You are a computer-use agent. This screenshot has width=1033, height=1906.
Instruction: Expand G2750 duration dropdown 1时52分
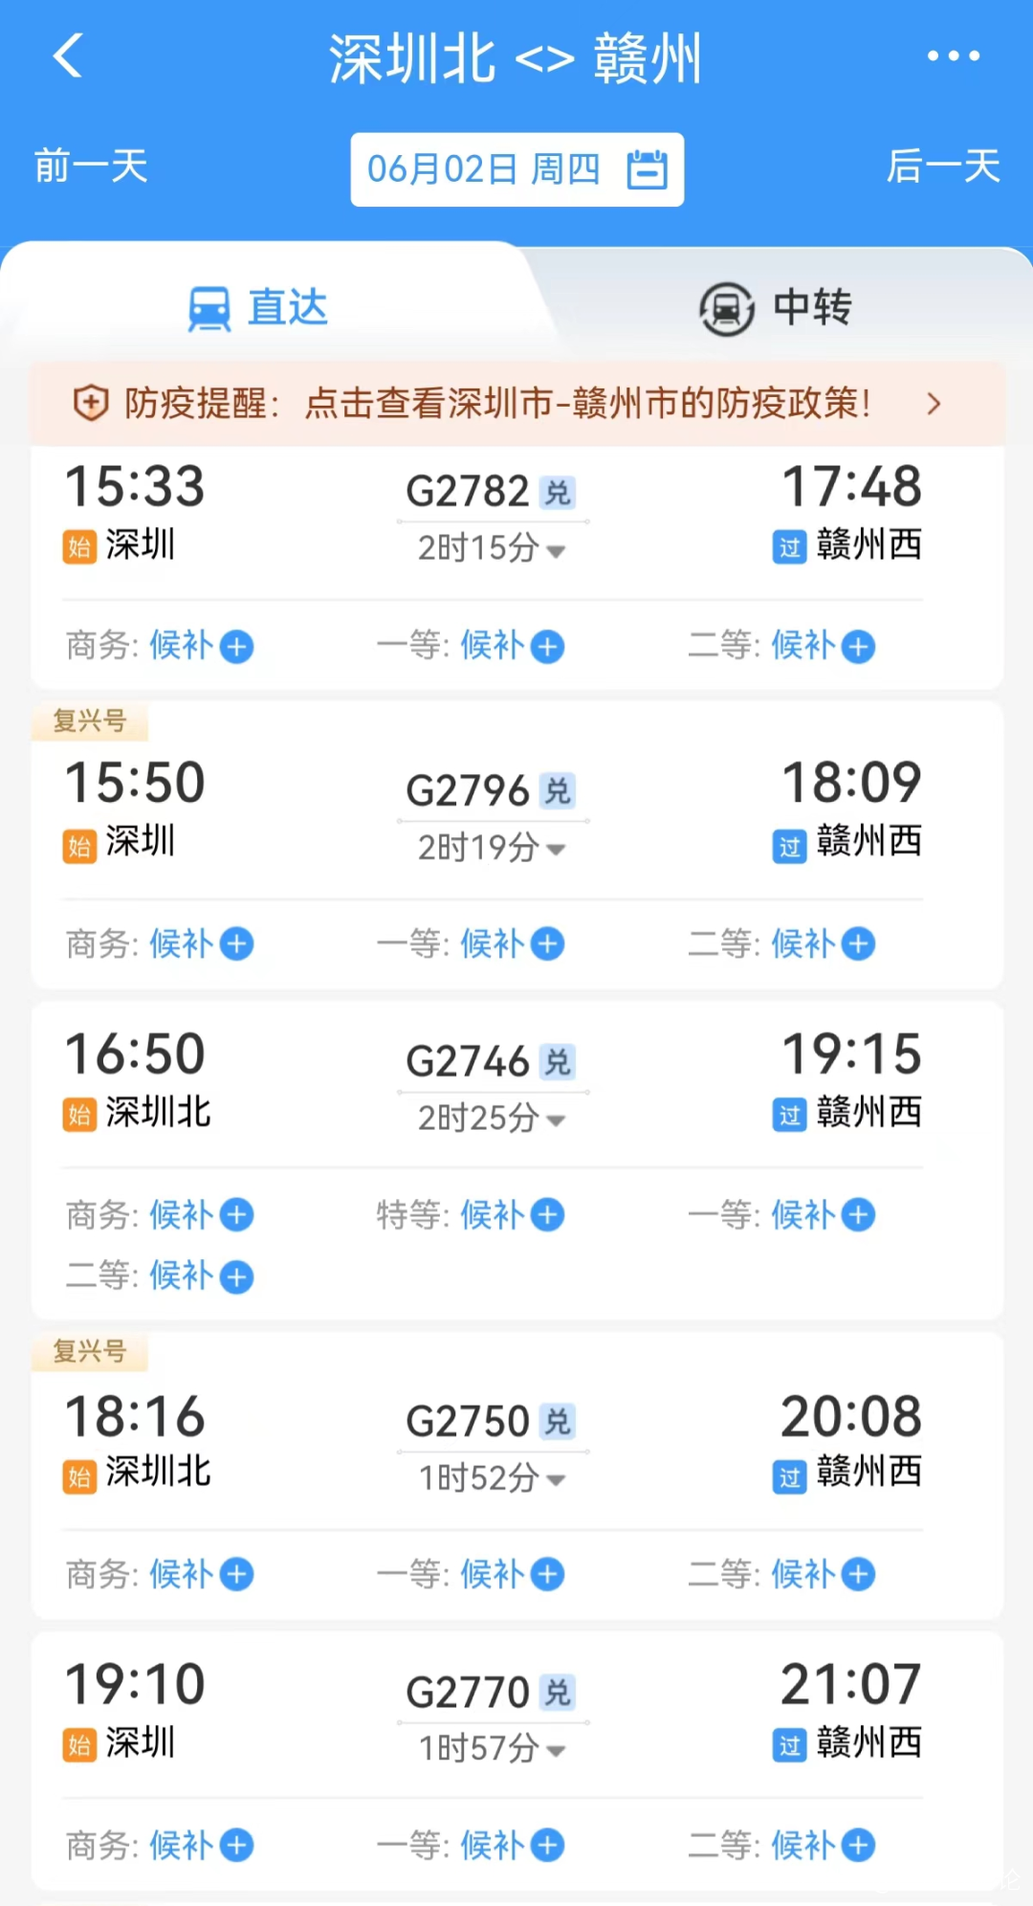point(556,1480)
